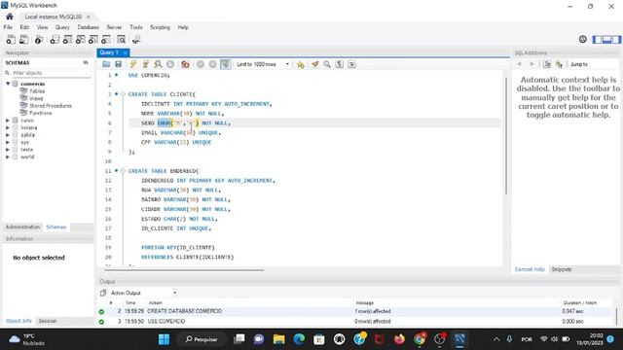Go forward in SQL Additions help

[531, 64]
